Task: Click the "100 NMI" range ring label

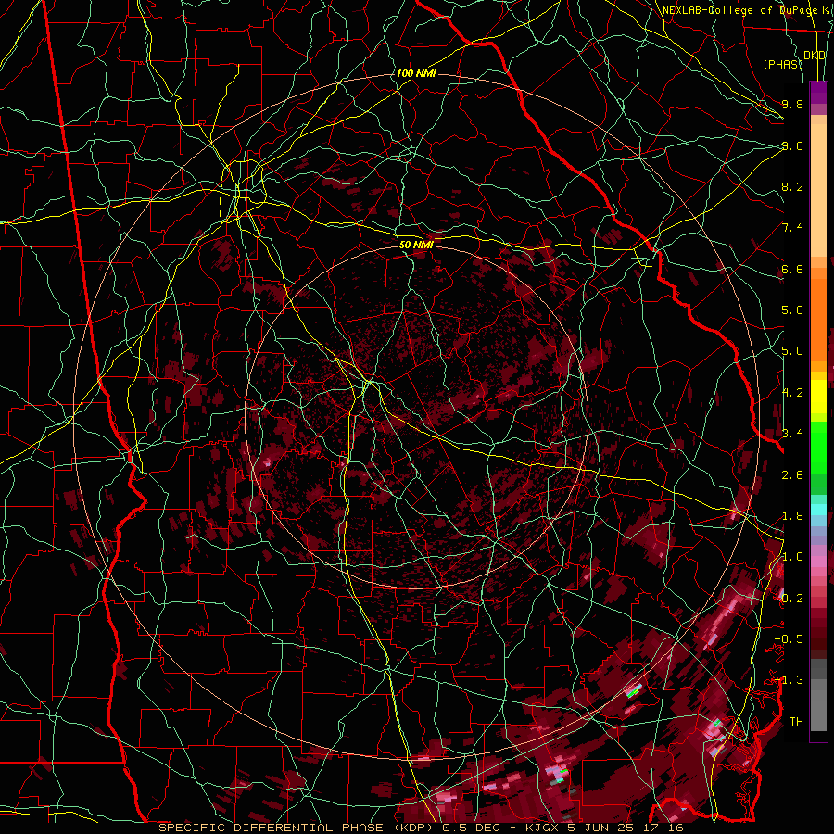Action: (x=416, y=73)
